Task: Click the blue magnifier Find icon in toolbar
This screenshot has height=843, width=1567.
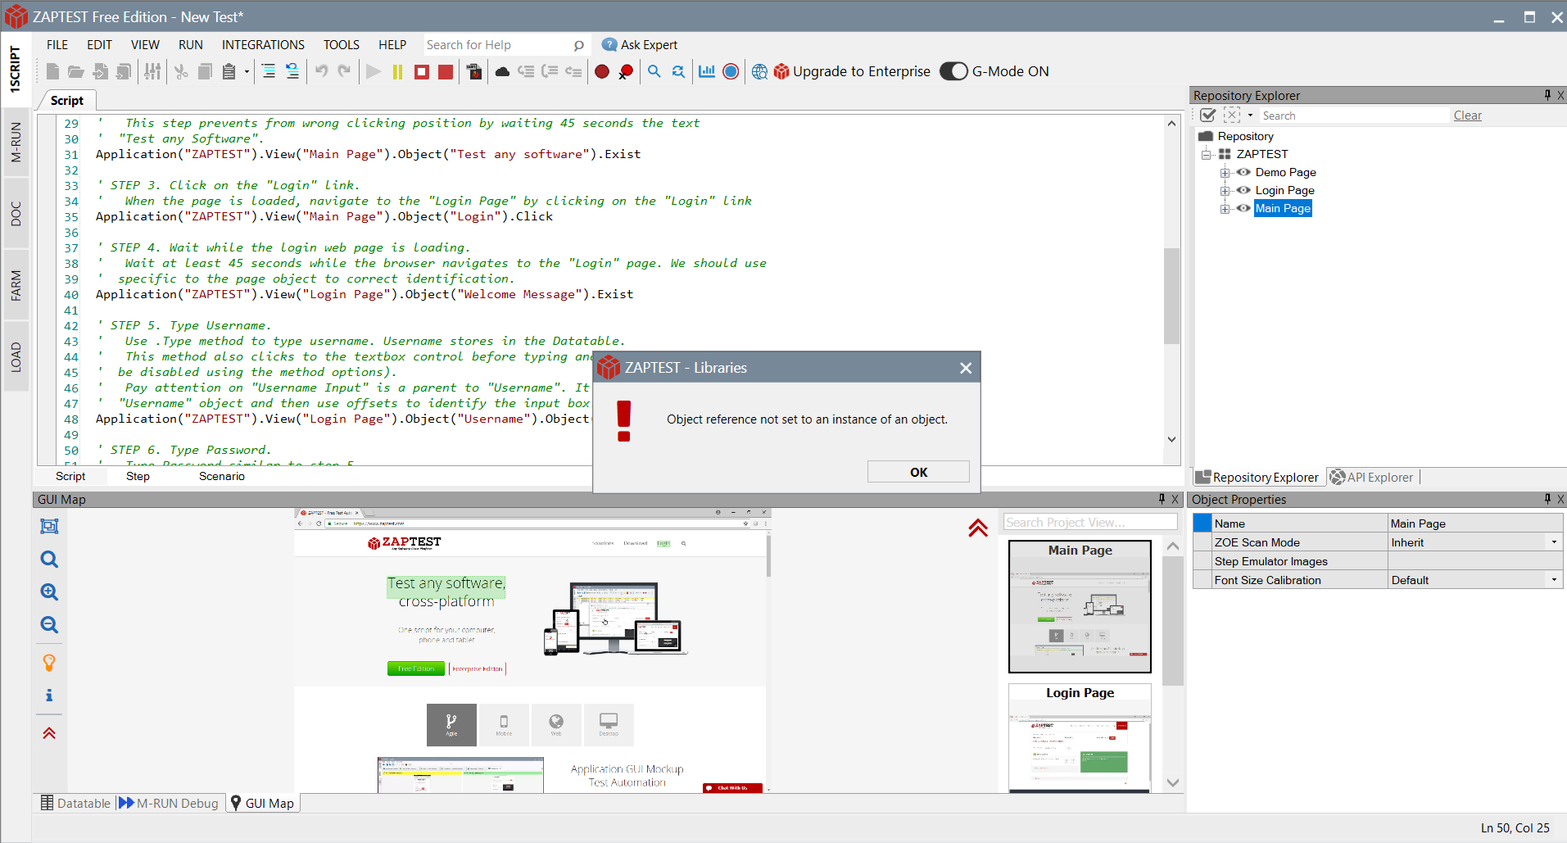Action: tap(654, 72)
